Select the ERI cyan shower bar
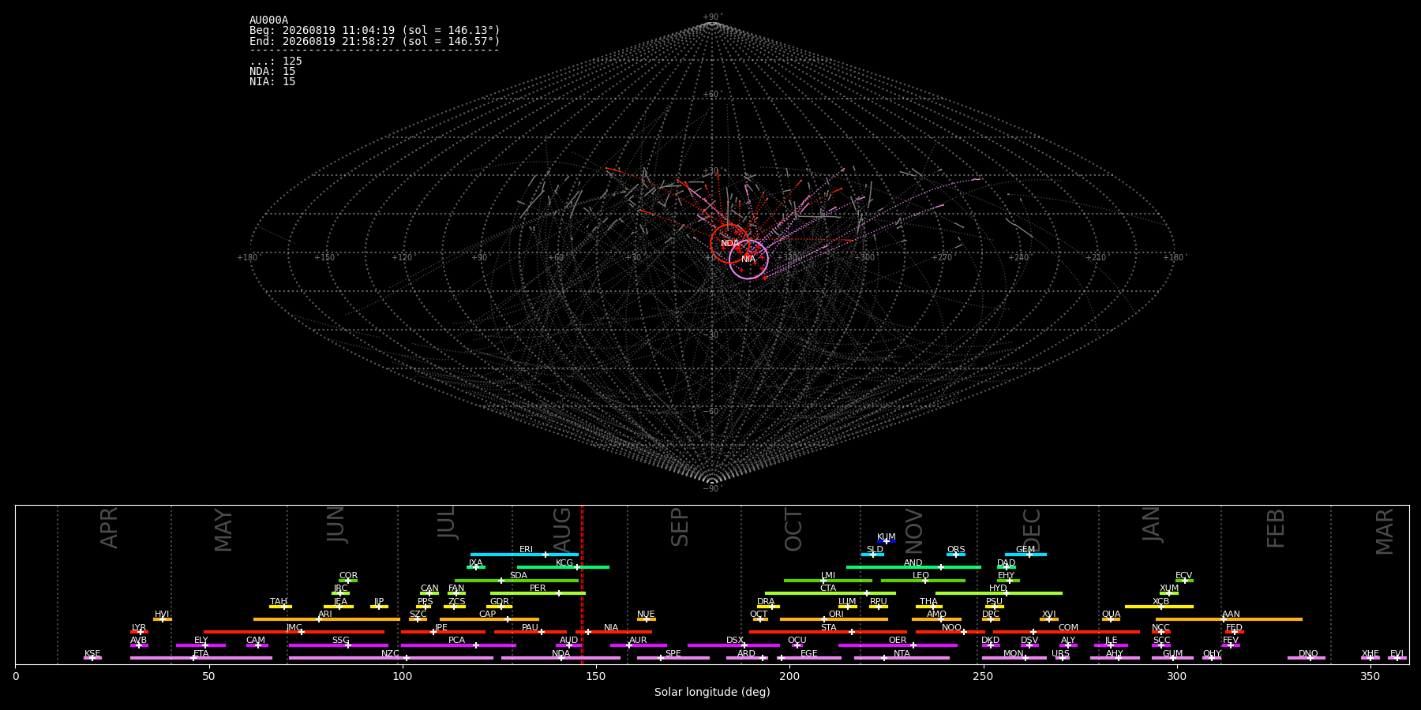The image size is (1421, 710). tap(524, 555)
